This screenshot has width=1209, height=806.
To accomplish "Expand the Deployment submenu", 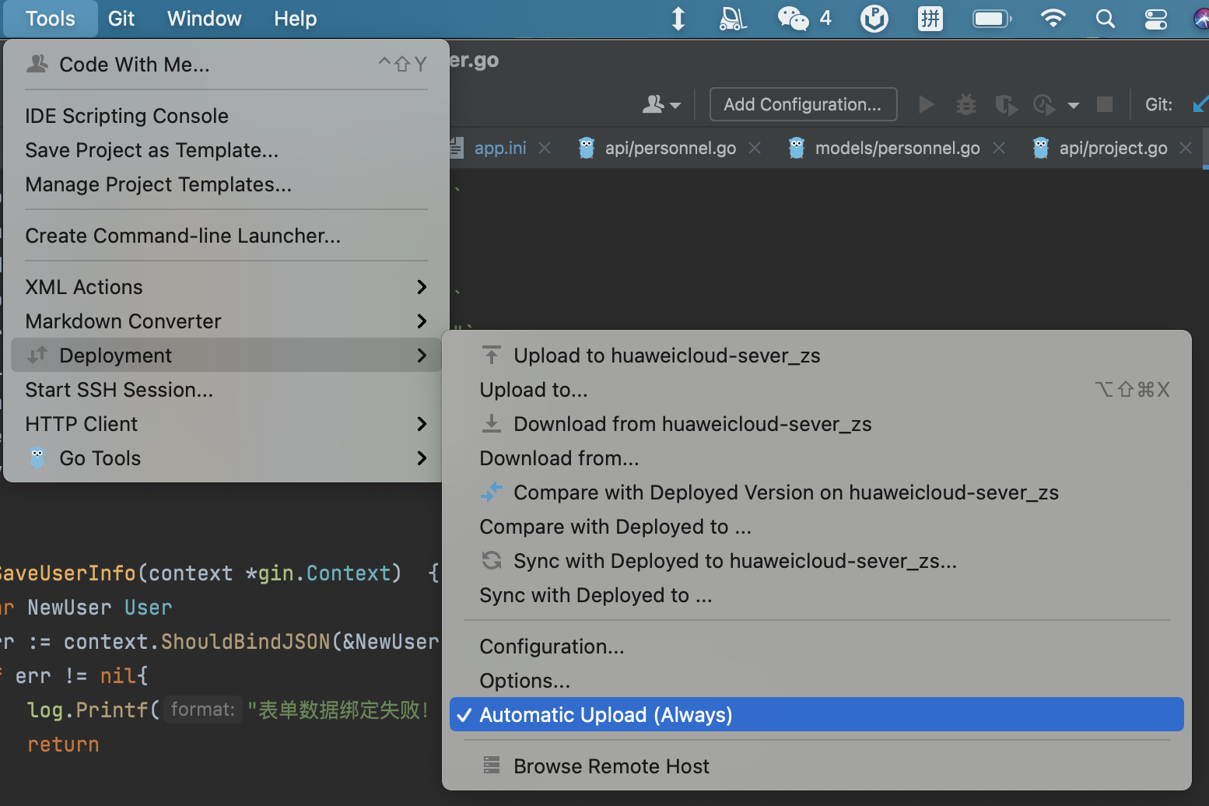I will click(x=226, y=356).
